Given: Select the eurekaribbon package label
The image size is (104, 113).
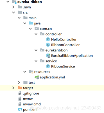Looking at the screenshot, I should coord(56,50).
